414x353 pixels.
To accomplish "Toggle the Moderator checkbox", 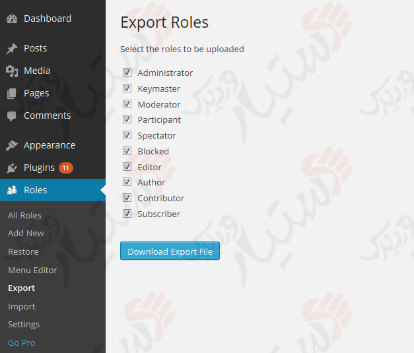I will point(127,104).
